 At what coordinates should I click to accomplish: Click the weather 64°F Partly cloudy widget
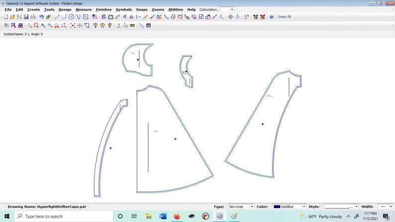click(x=321, y=217)
